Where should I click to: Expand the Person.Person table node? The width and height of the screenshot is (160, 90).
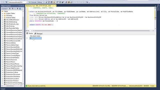coord(2,62)
